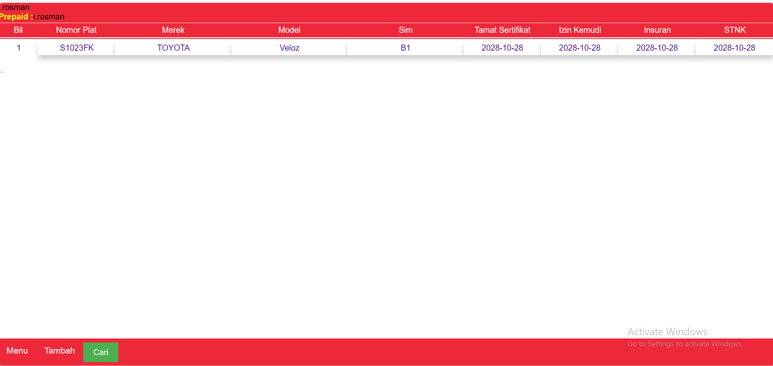Click the STNK column header

pyautogui.click(x=735, y=30)
